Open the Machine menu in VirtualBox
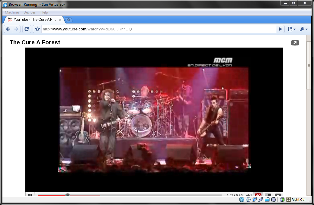This screenshot has height=205, width=314. click(x=12, y=12)
